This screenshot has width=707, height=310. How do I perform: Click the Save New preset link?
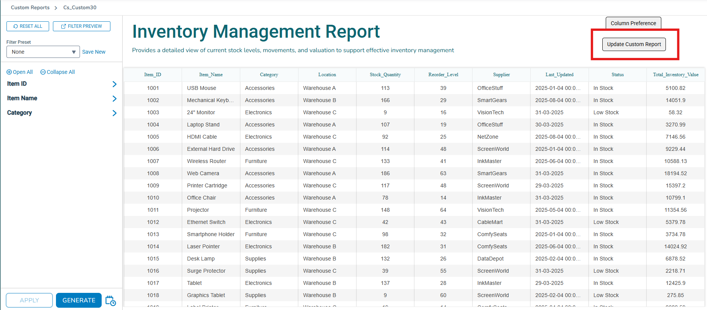pyautogui.click(x=94, y=52)
